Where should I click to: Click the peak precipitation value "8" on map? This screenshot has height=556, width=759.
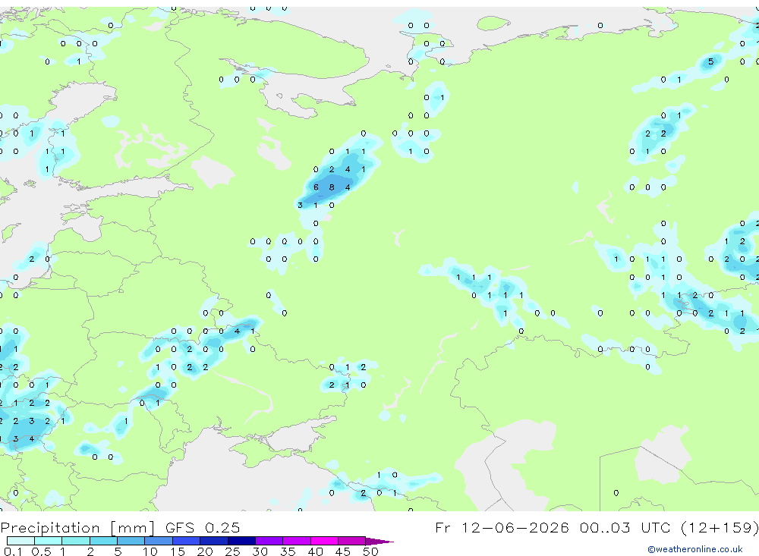[332, 187]
